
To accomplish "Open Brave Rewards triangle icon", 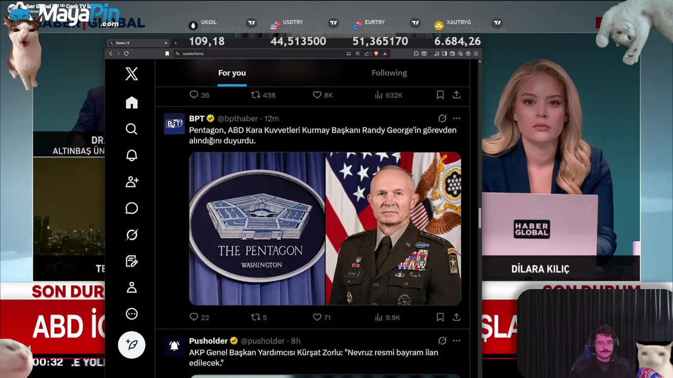I will click(x=385, y=54).
